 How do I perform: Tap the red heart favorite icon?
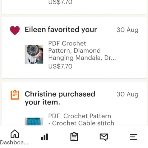(x=15, y=30)
